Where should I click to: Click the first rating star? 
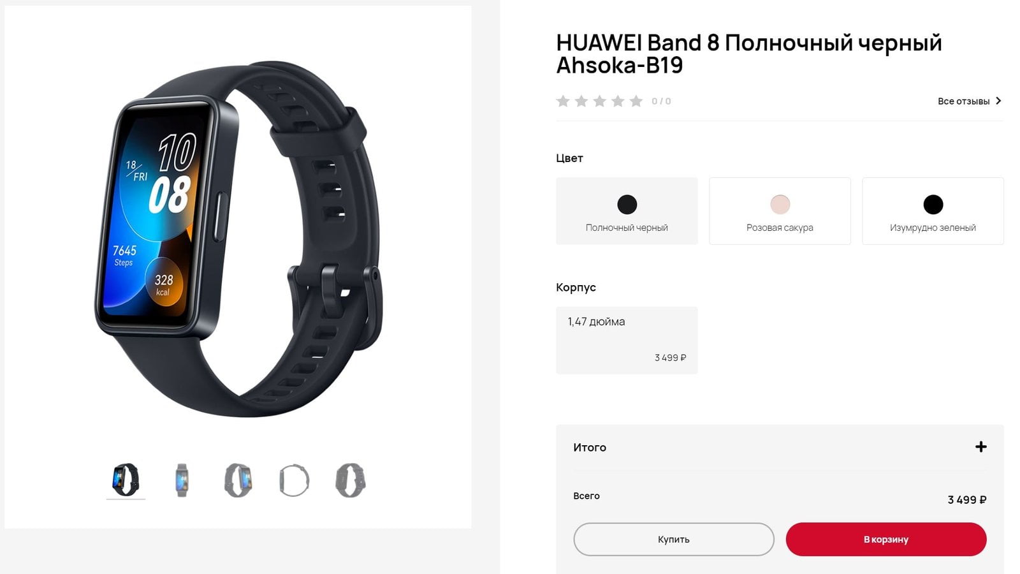point(563,101)
